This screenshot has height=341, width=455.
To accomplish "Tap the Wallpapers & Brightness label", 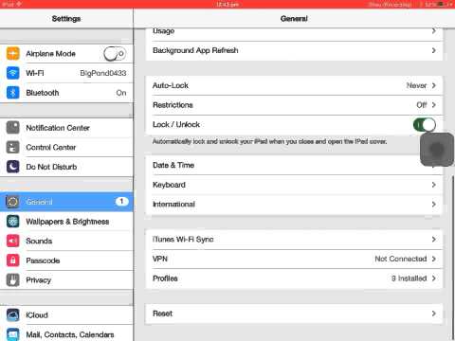I will coord(67,222).
